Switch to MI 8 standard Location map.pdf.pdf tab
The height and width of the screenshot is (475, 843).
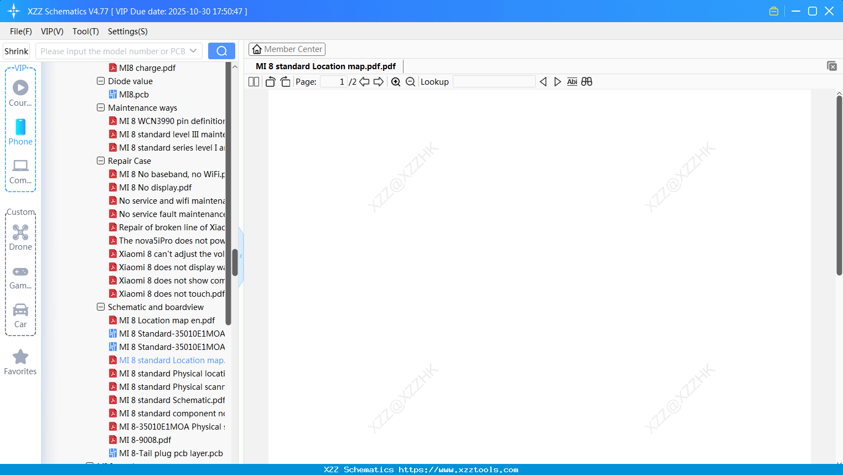point(325,66)
